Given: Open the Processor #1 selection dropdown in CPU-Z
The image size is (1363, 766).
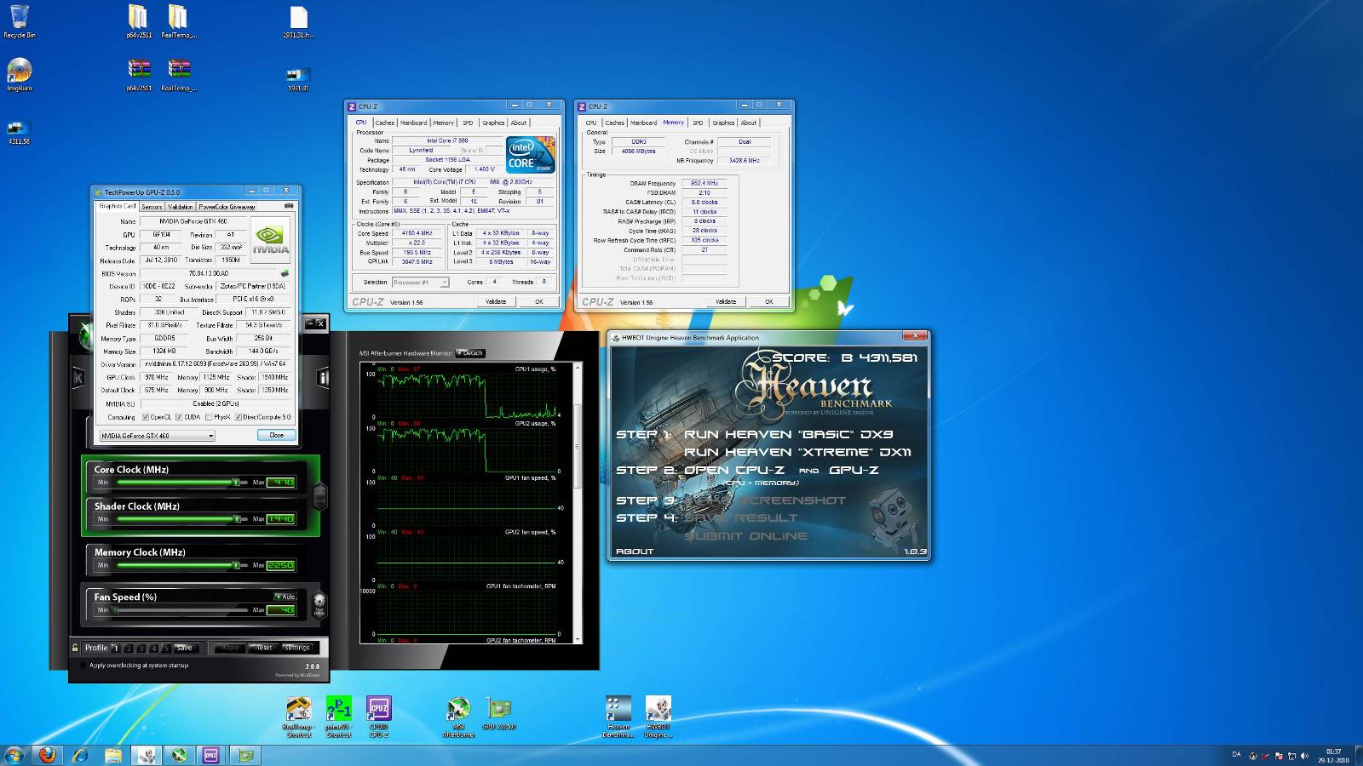Looking at the screenshot, I should [420, 282].
